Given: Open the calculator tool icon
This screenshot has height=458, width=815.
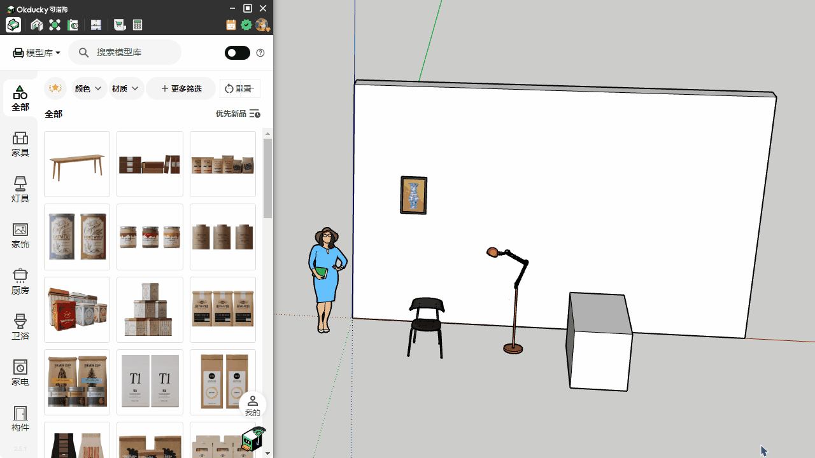Looking at the screenshot, I should pyautogui.click(x=138, y=25).
